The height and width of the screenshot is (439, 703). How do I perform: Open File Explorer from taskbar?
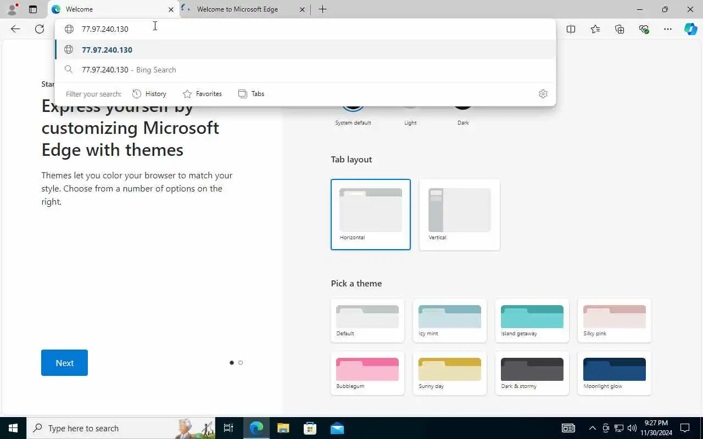(283, 428)
